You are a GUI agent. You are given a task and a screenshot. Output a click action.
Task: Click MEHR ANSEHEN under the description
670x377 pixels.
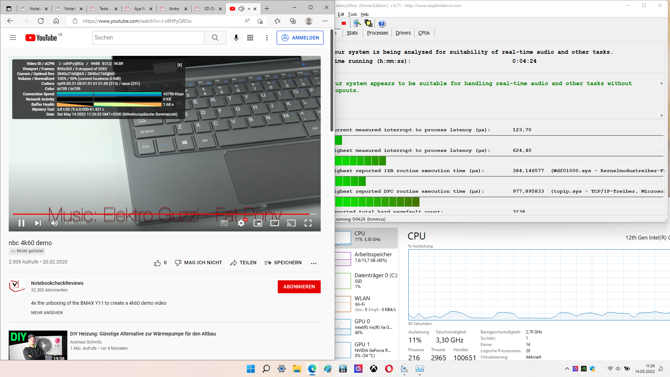point(47,313)
